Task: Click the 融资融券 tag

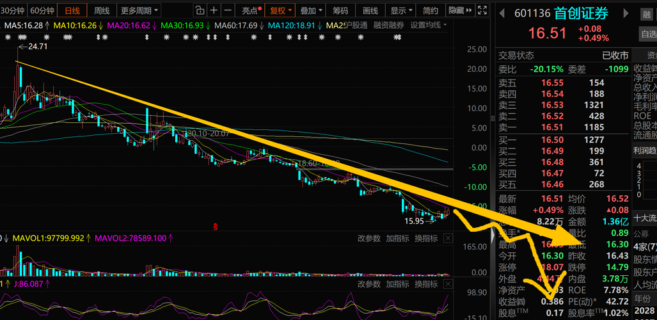Action: 389,25
